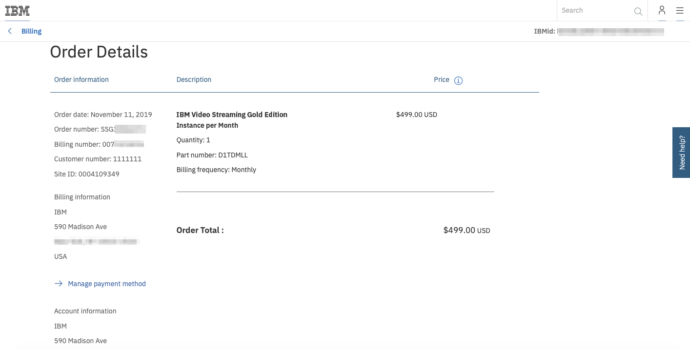Open Manage payment method link
690x349 pixels.
[107, 284]
